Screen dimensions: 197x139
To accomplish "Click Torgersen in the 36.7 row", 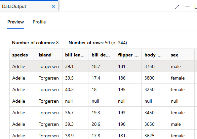I will [x=49, y=113].
